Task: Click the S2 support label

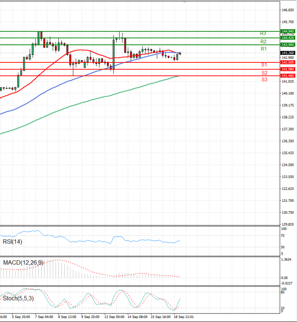Action: point(264,73)
